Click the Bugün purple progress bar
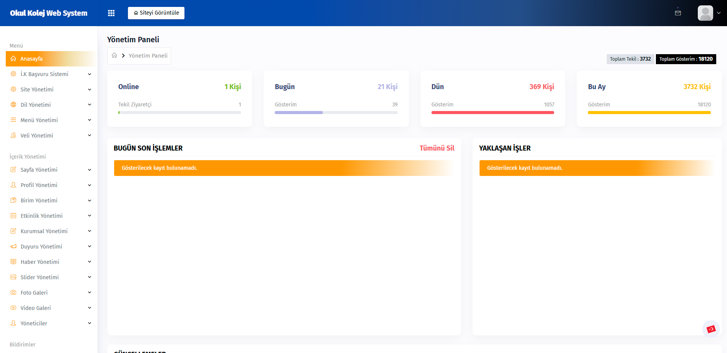Viewport: 727px width, 353px height. 299,113
